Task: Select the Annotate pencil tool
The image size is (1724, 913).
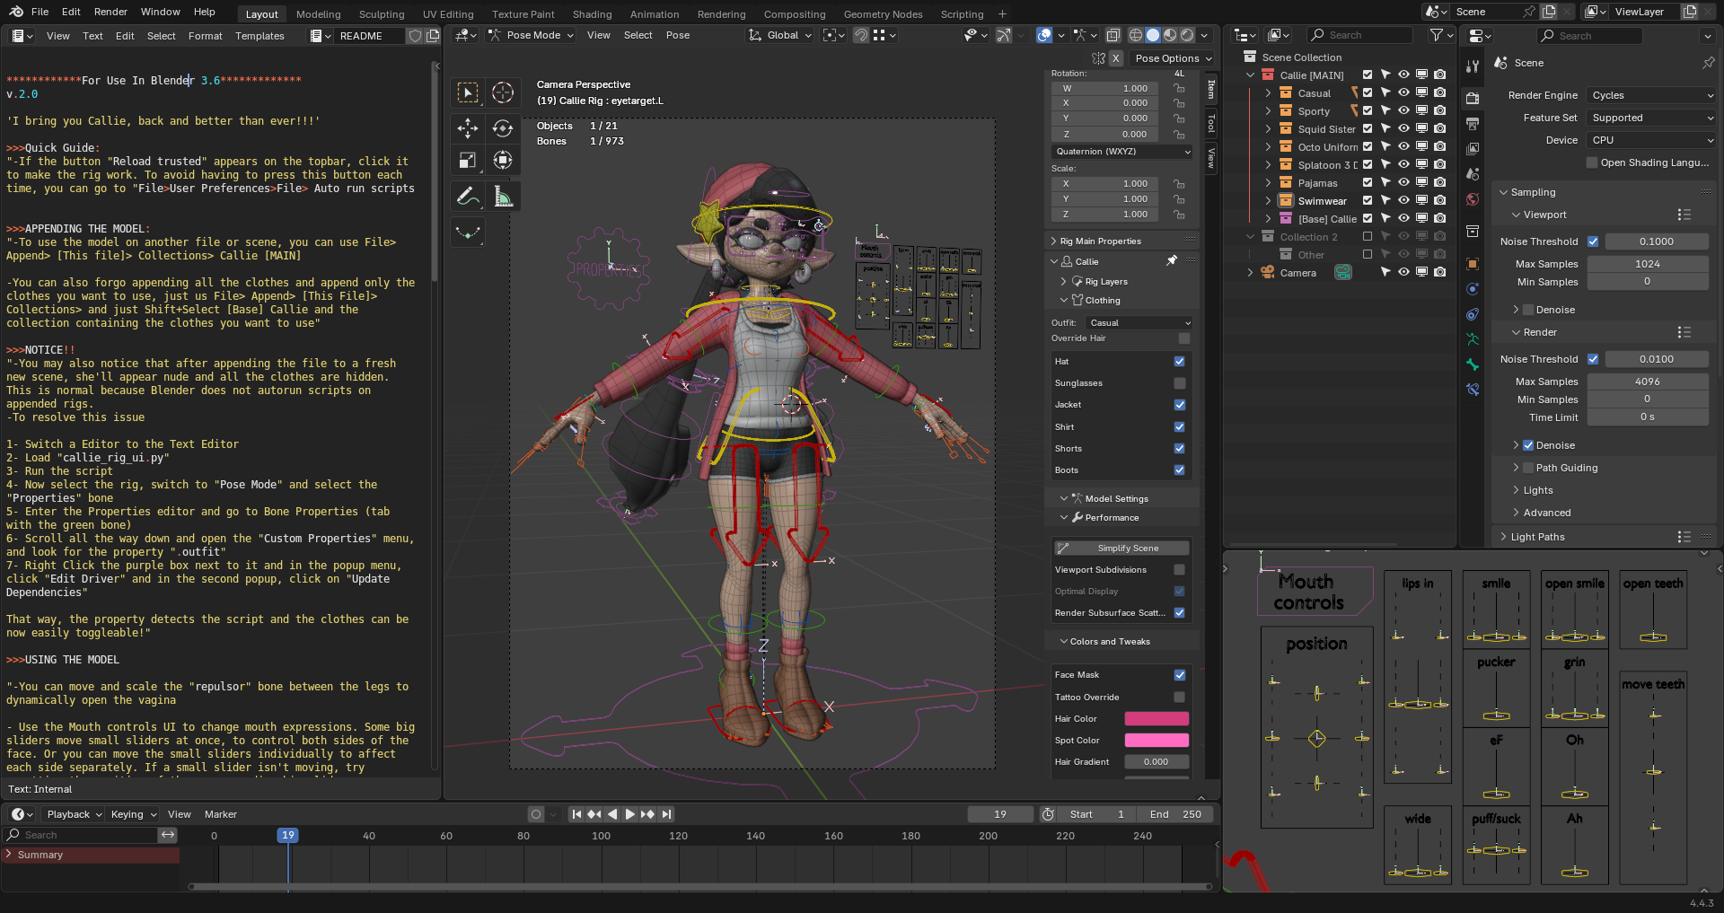Action: tap(468, 196)
